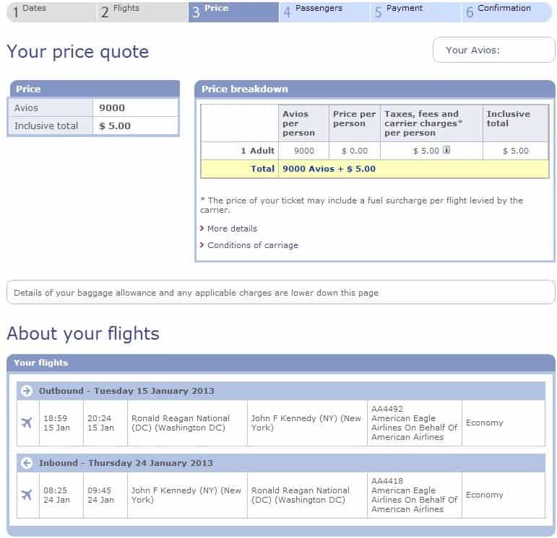The width and height of the screenshot is (557, 538).
Task: Click the 9000 Avios per person cell
Action: (x=304, y=151)
